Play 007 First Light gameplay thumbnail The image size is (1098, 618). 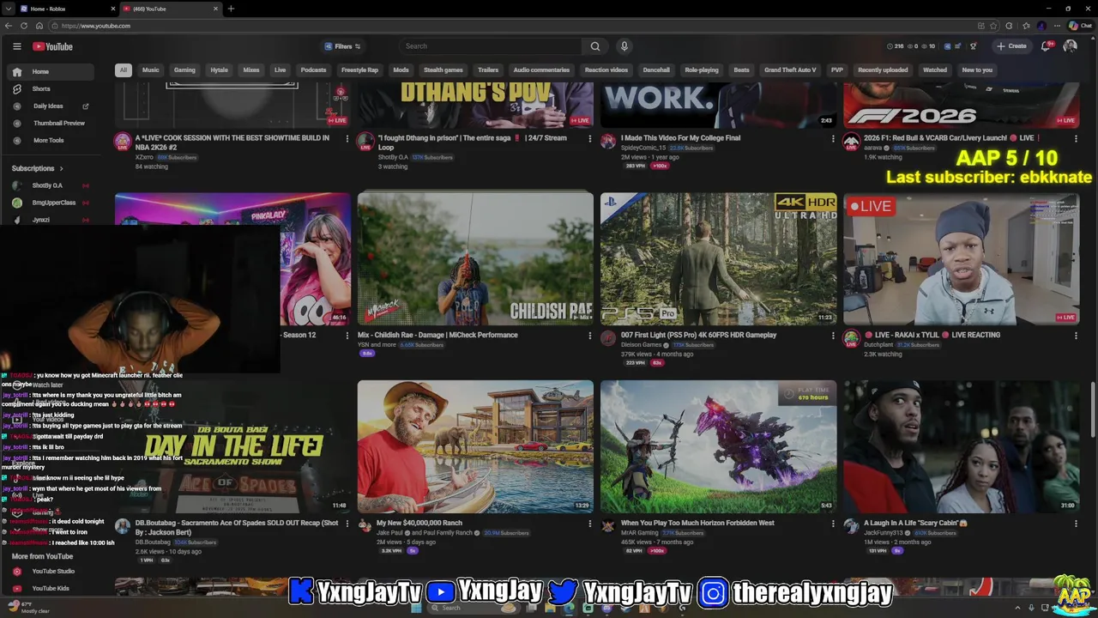coord(718,258)
